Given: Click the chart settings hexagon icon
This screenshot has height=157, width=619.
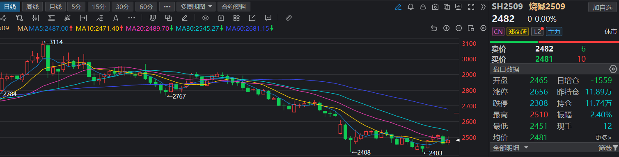Looking at the screenshot, I should [484, 28].
